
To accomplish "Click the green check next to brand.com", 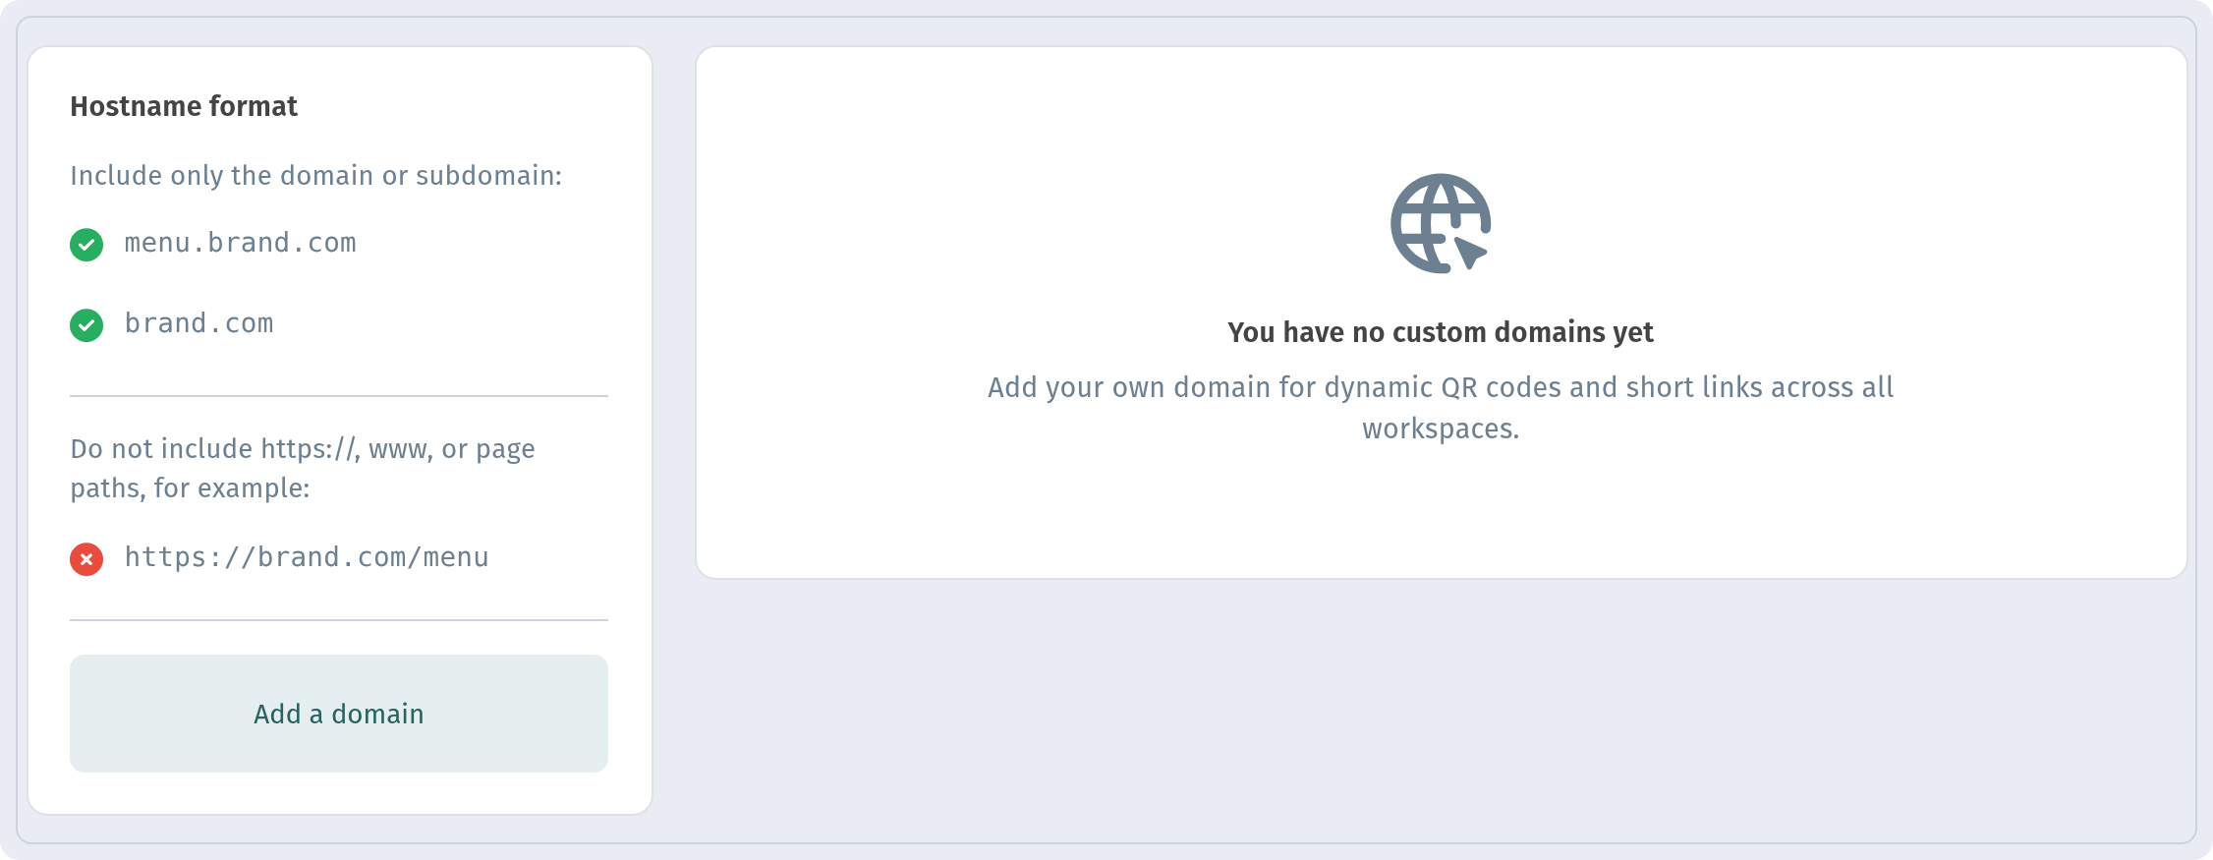I will (86, 325).
